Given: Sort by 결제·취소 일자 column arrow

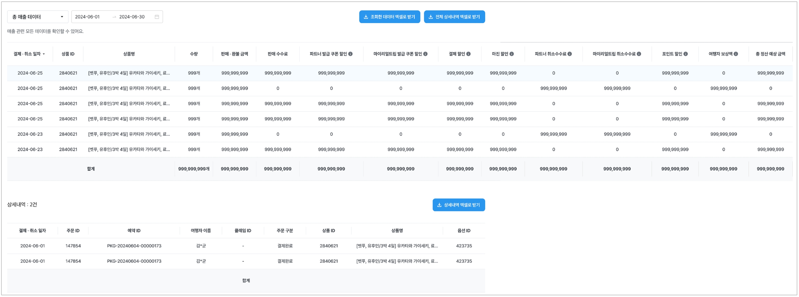Looking at the screenshot, I should 44,54.
